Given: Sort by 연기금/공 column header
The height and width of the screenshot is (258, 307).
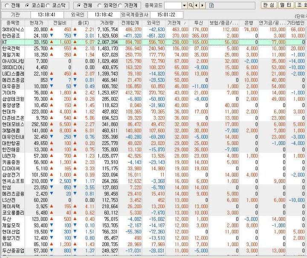Looking at the screenshot, I should point(272,23).
